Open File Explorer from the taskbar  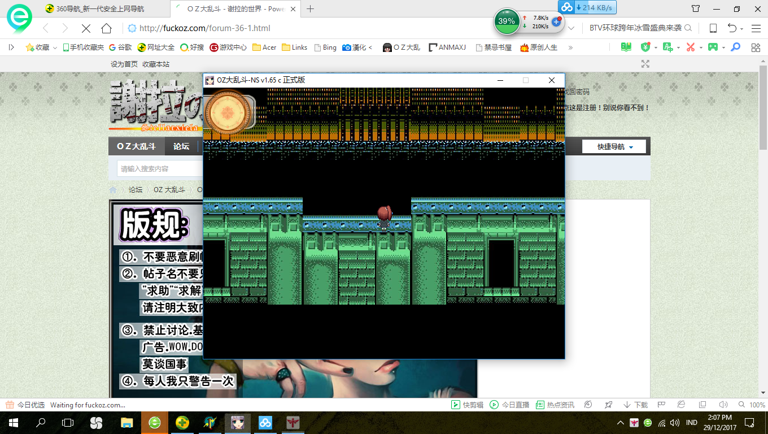click(x=126, y=422)
